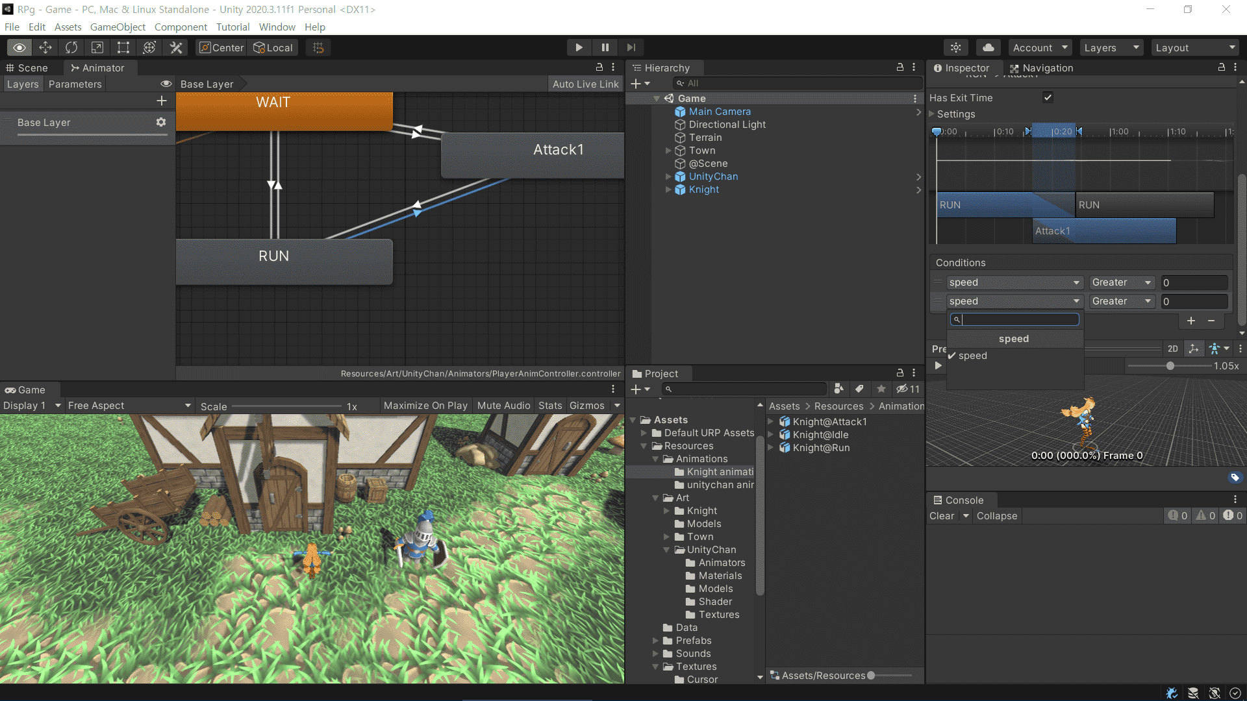Select the Rect transform tool
Viewport: 1247px width, 701px height.
[123, 47]
